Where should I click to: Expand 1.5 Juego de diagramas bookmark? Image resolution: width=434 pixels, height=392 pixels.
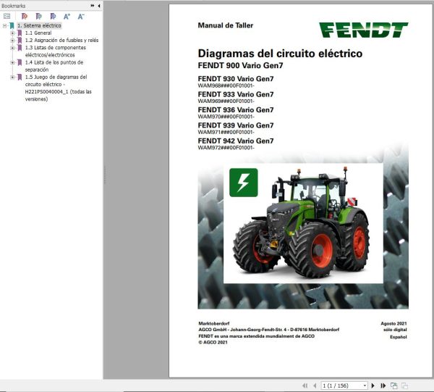12,77
